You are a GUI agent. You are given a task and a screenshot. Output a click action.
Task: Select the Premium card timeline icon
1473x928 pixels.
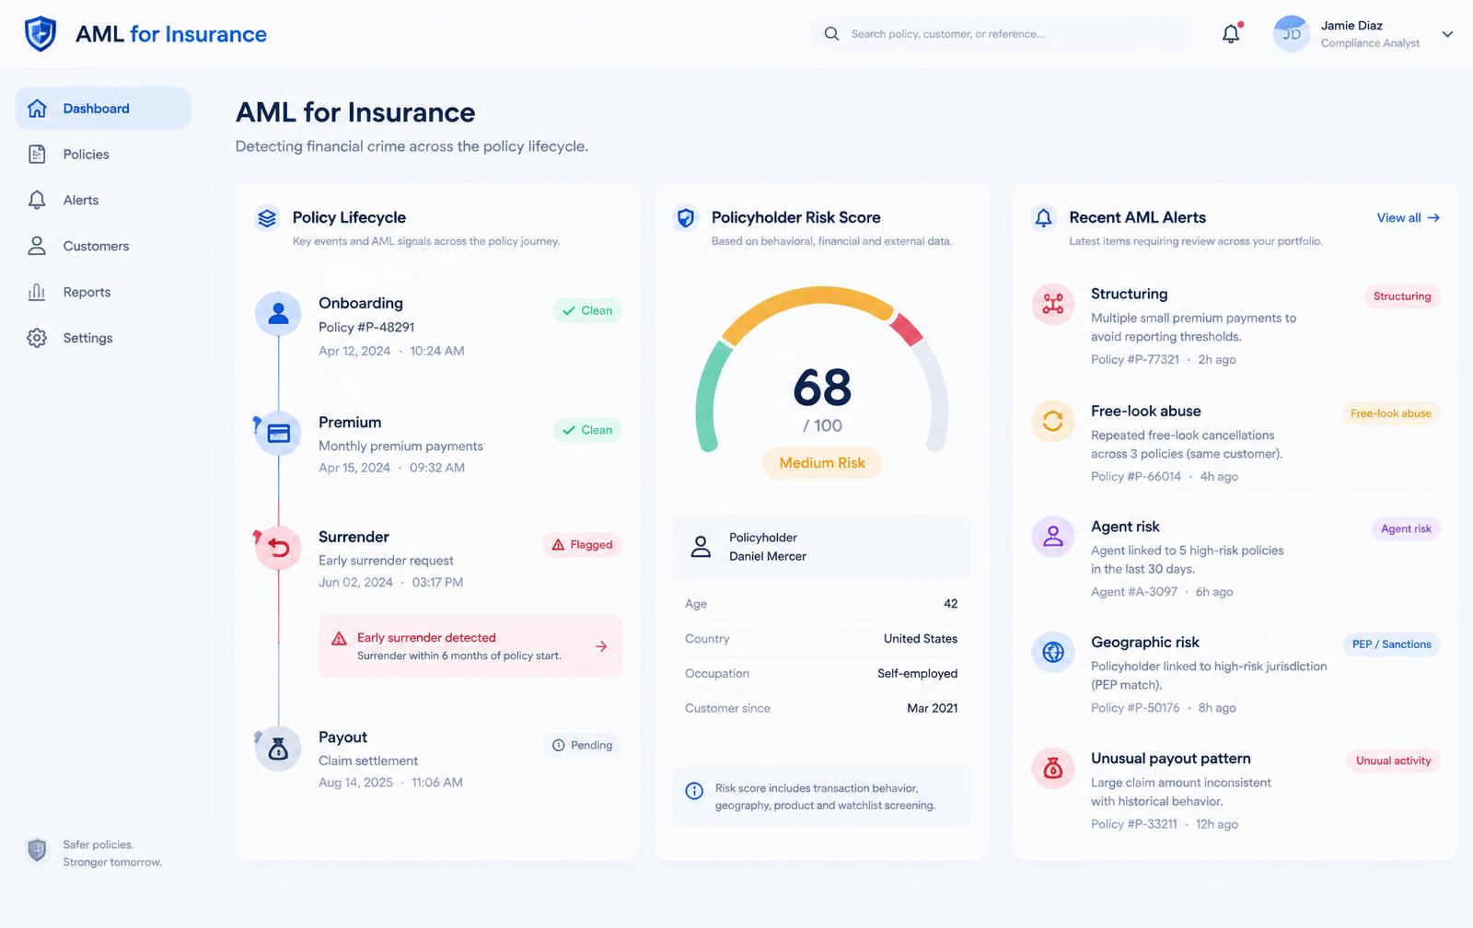click(278, 433)
